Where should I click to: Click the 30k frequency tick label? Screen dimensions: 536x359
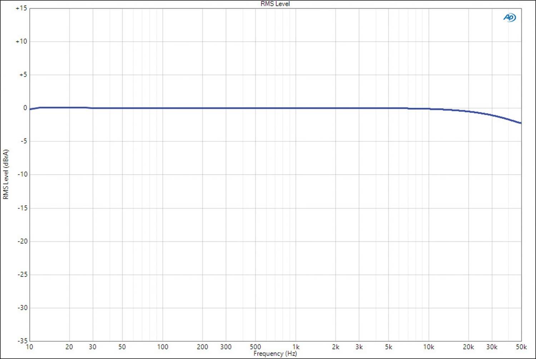pos(492,347)
